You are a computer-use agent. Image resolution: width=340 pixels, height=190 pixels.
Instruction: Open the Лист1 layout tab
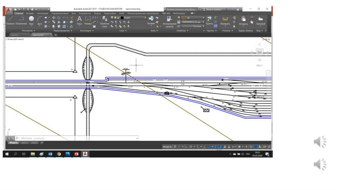(24, 142)
